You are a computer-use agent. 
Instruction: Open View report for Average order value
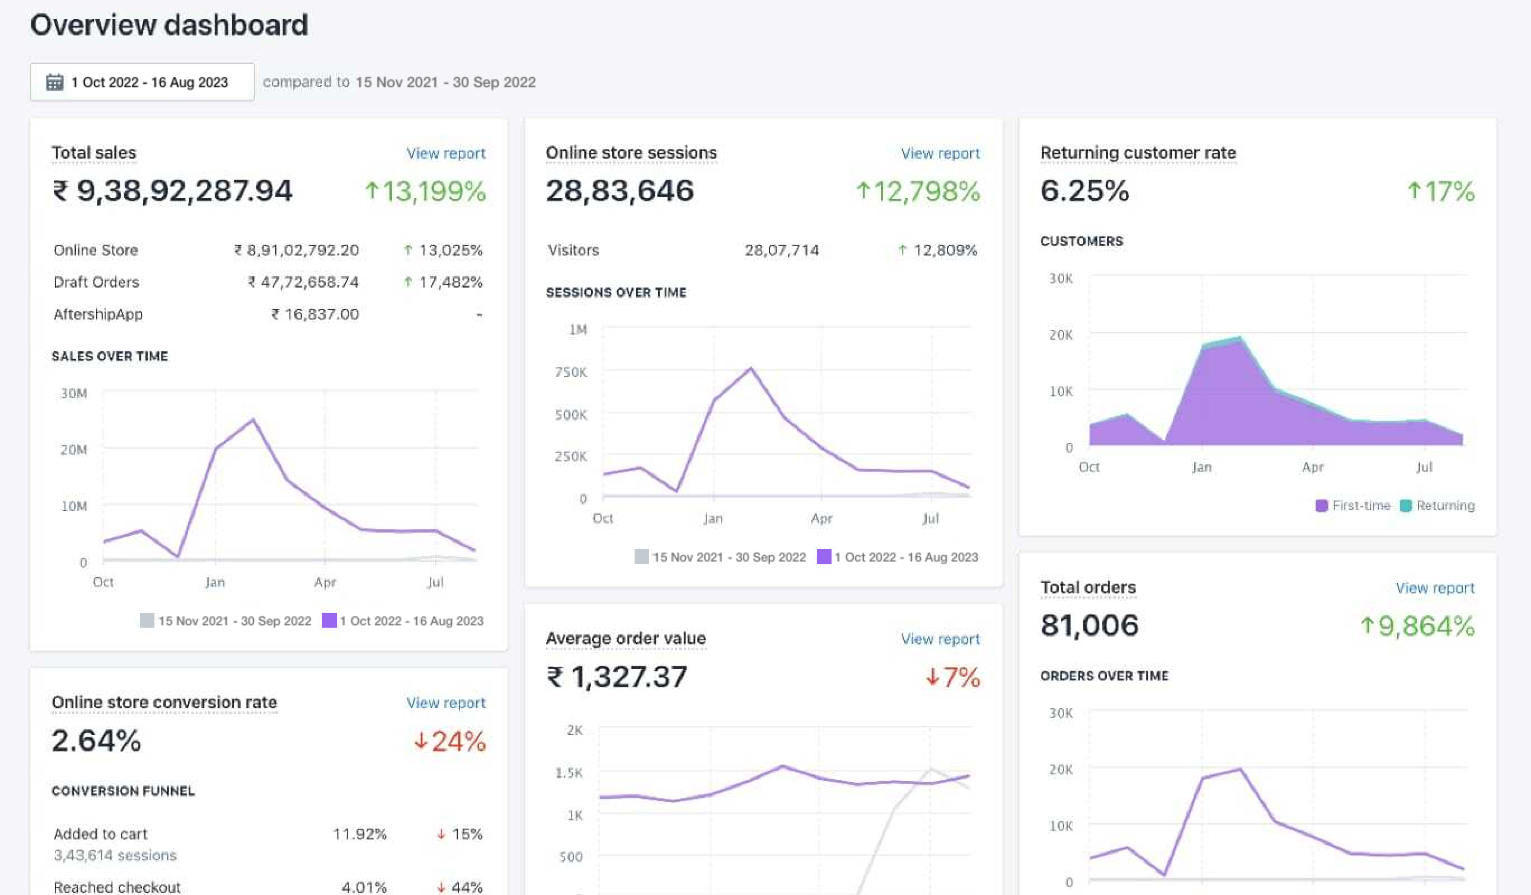pyautogui.click(x=940, y=639)
